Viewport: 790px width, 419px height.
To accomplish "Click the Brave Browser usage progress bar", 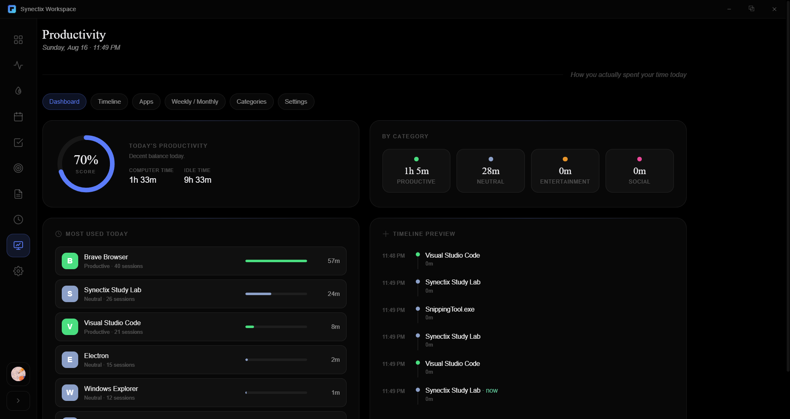I will tap(276, 261).
